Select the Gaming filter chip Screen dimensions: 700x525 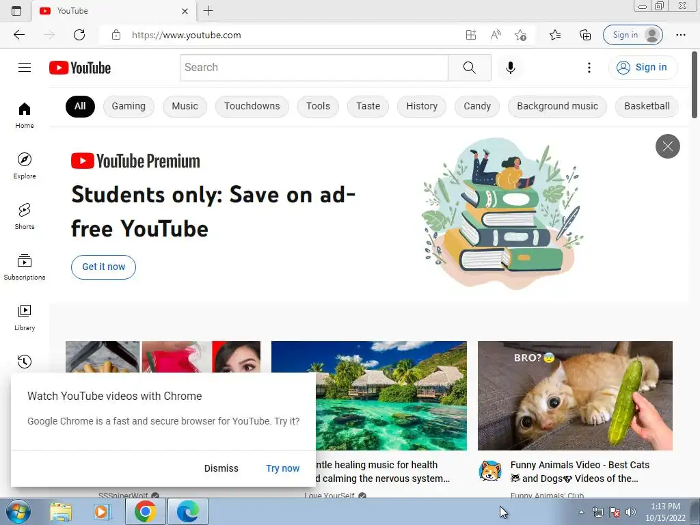pyautogui.click(x=129, y=106)
